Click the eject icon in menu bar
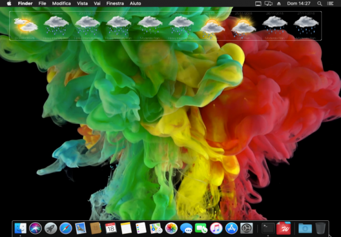The image size is (341, 237). (x=279, y=3)
